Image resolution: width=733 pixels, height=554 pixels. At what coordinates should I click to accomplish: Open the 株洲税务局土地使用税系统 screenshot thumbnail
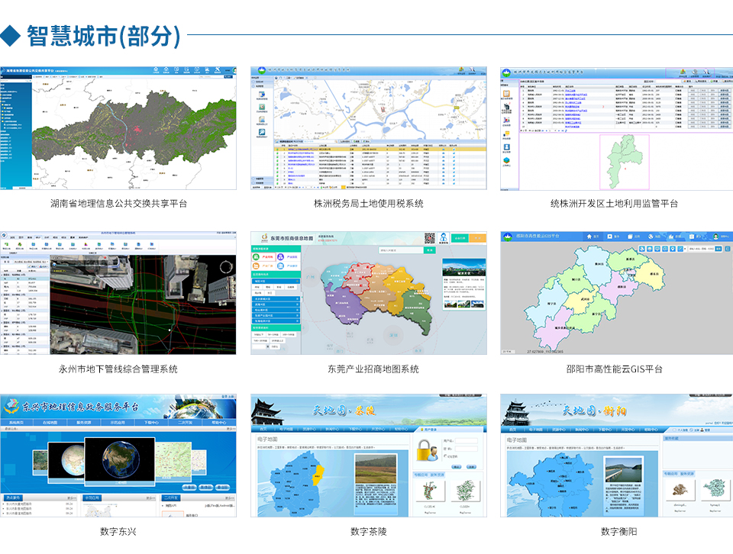369,128
